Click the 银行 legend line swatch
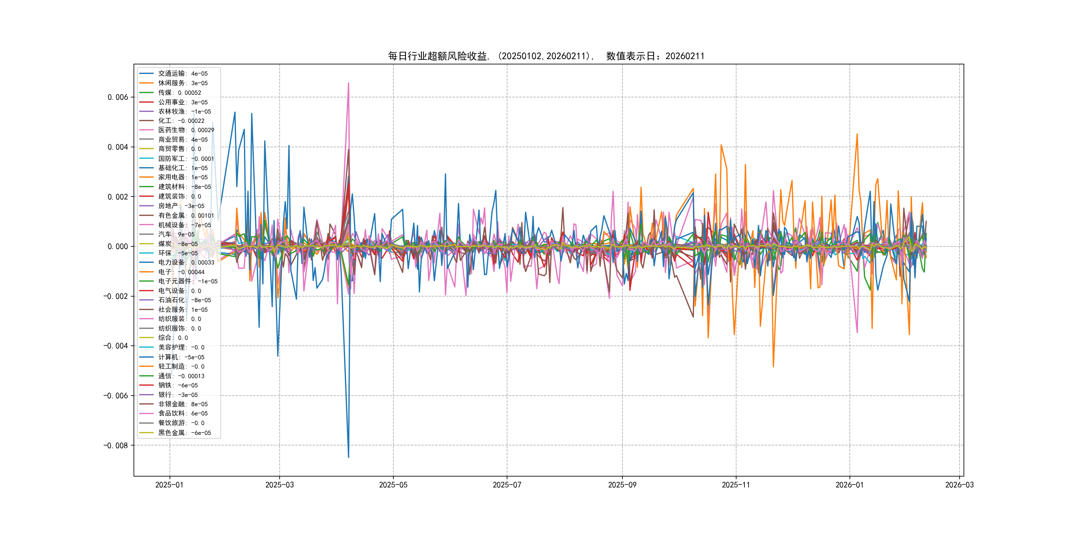This screenshot has height=535, width=1071. [146, 395]
